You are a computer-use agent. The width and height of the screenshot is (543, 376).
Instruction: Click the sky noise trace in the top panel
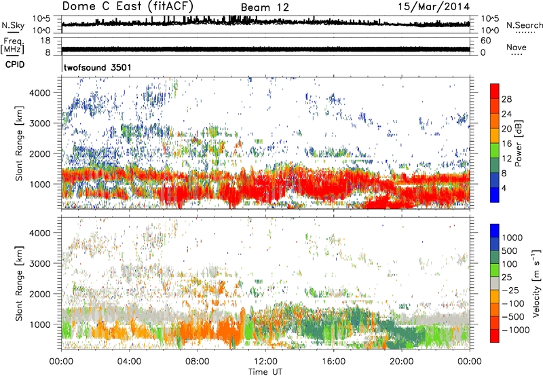(x=265, y=22)
